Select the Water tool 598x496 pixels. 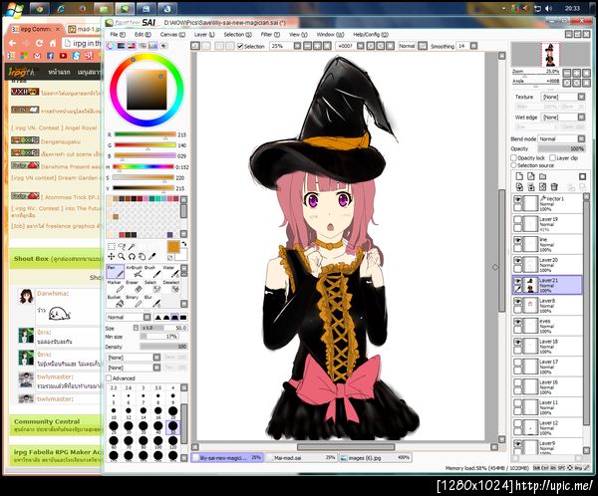(170, 272)
